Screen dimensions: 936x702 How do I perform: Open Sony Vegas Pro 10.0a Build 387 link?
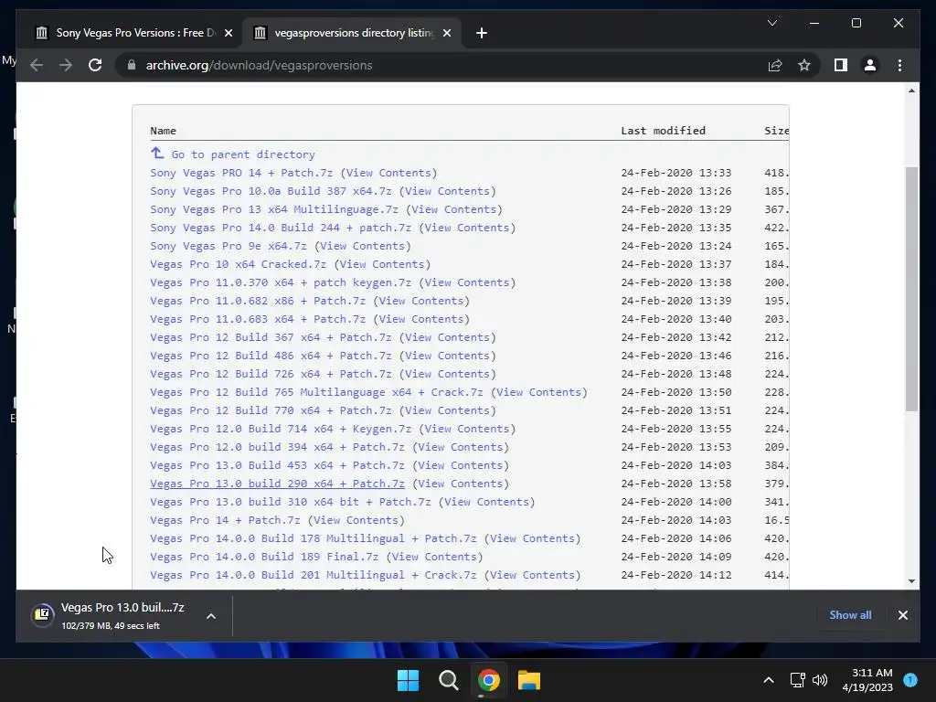271,191
